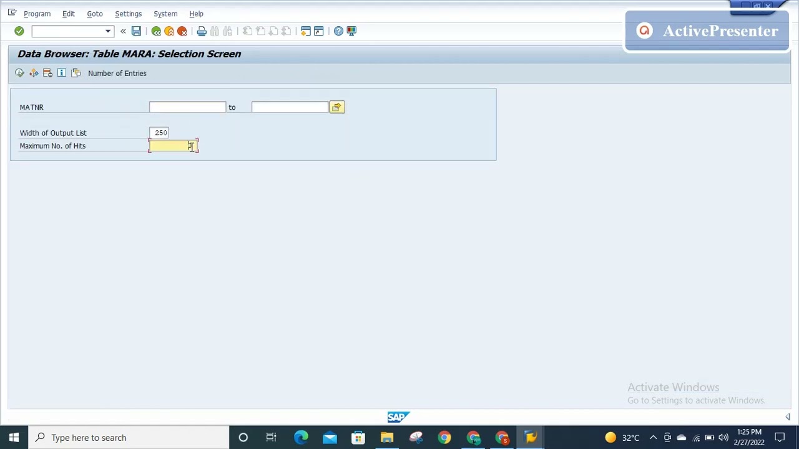
Task: Open the notification center icon
Action: coord(780,438)
